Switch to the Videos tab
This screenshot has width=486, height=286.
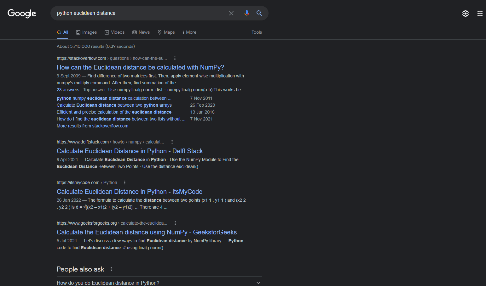[x=115, y=32]
